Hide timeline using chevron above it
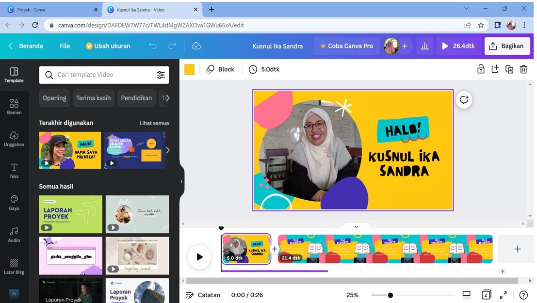This screenshot has height=303, width=537. [x=356, y=226]
